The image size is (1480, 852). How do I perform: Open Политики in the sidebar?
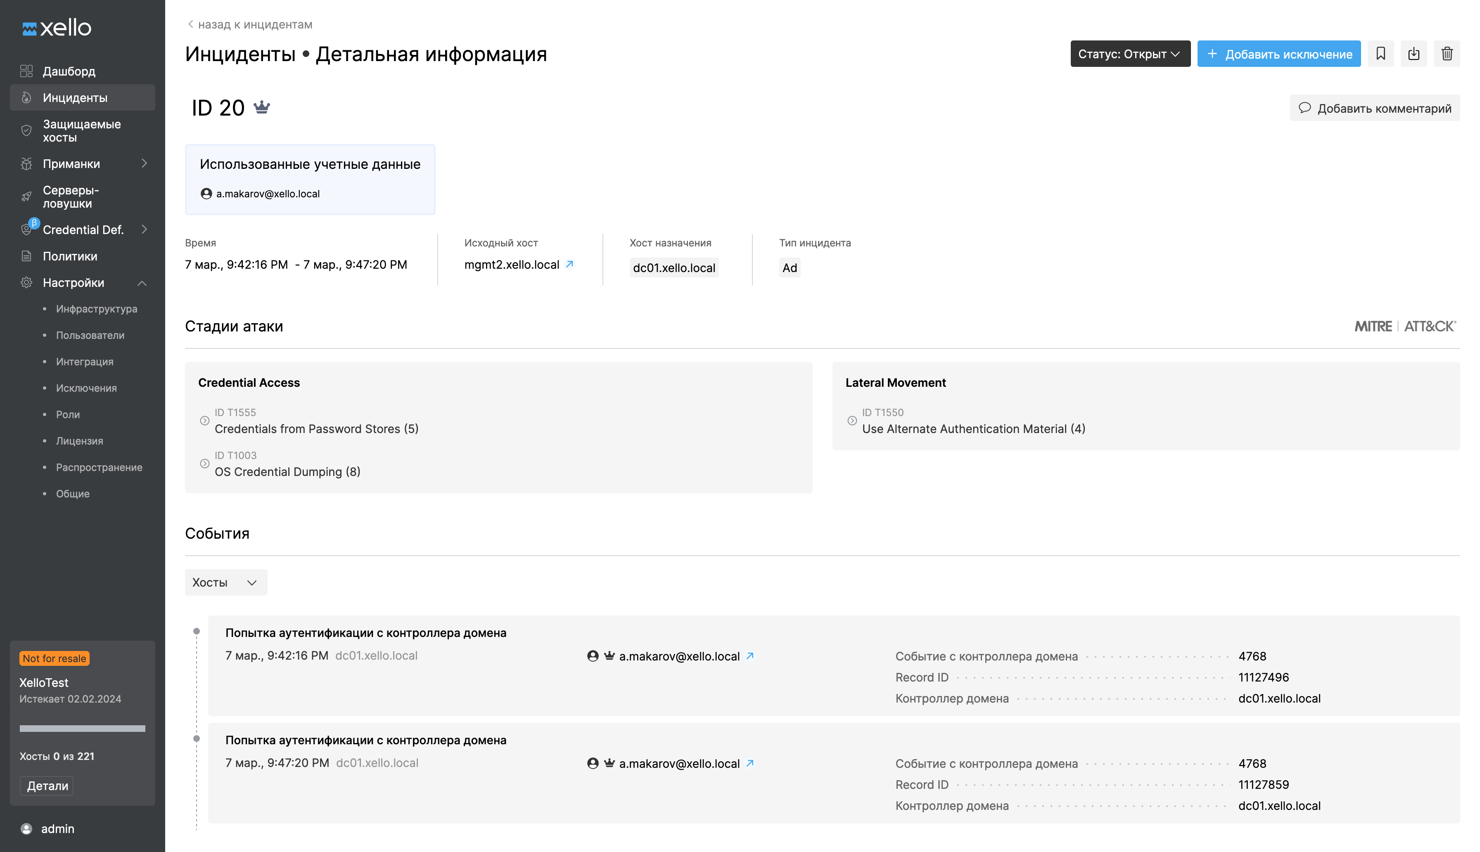coord(70,256)
